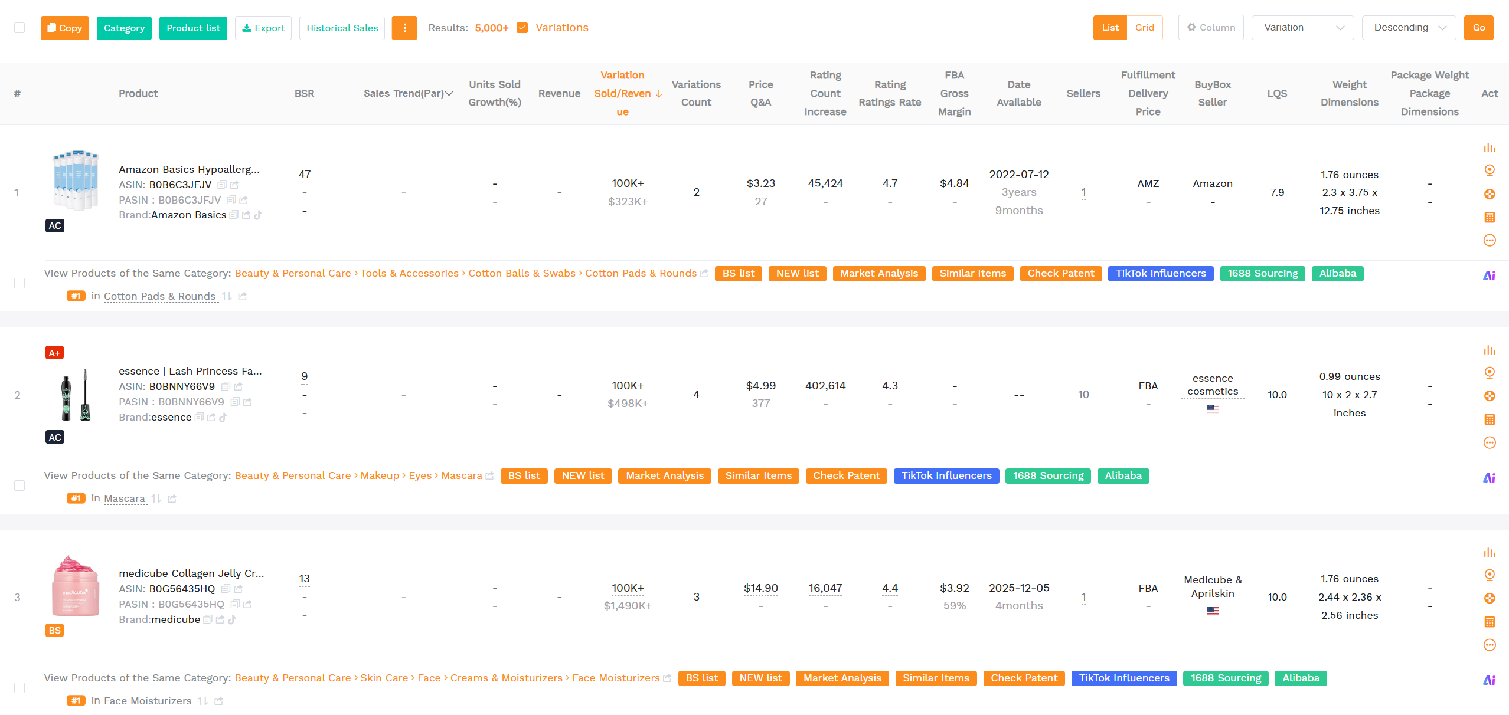The width and height of the screenshot is (1509, 715).
Task: Click the AI analysis icon for the mascara row
Action: point(1490,478)
